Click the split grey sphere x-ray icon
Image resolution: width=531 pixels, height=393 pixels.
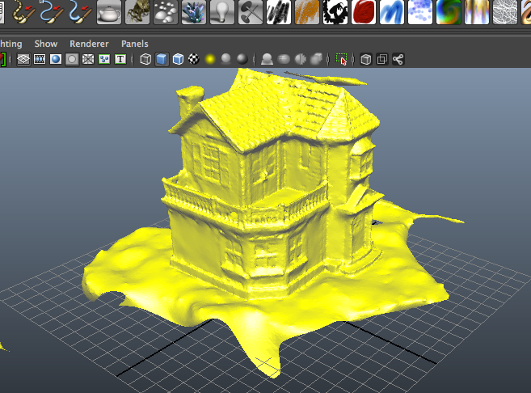pyautogui.click(x=300, y=59)
